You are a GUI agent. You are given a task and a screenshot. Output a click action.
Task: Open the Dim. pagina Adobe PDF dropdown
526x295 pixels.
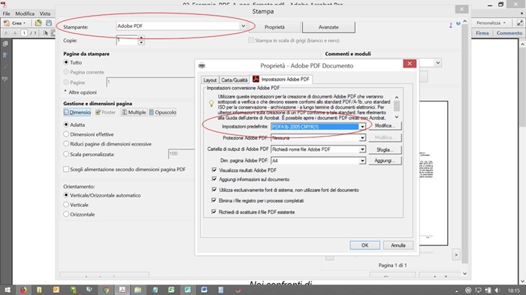pos(362,161)
